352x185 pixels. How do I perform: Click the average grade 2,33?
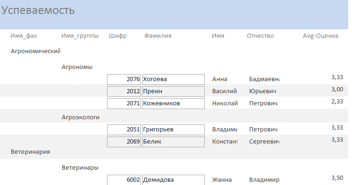click(337, 102)
